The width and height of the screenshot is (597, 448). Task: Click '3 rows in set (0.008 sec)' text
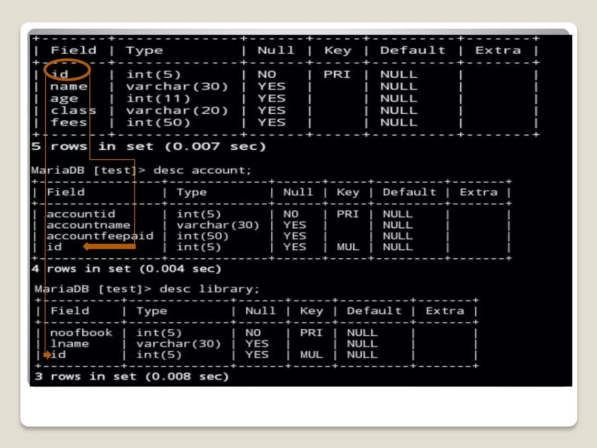click(131, 377)
